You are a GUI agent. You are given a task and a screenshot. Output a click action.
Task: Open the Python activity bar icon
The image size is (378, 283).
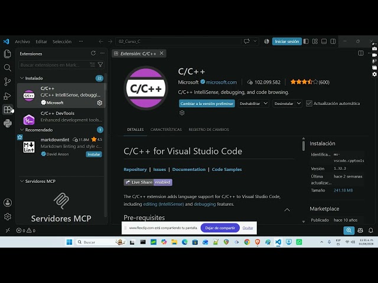(x=8, y=123)
